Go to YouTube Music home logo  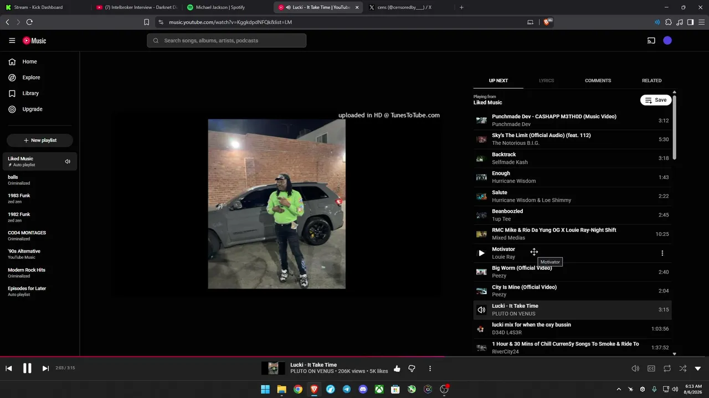pos(34,40)
